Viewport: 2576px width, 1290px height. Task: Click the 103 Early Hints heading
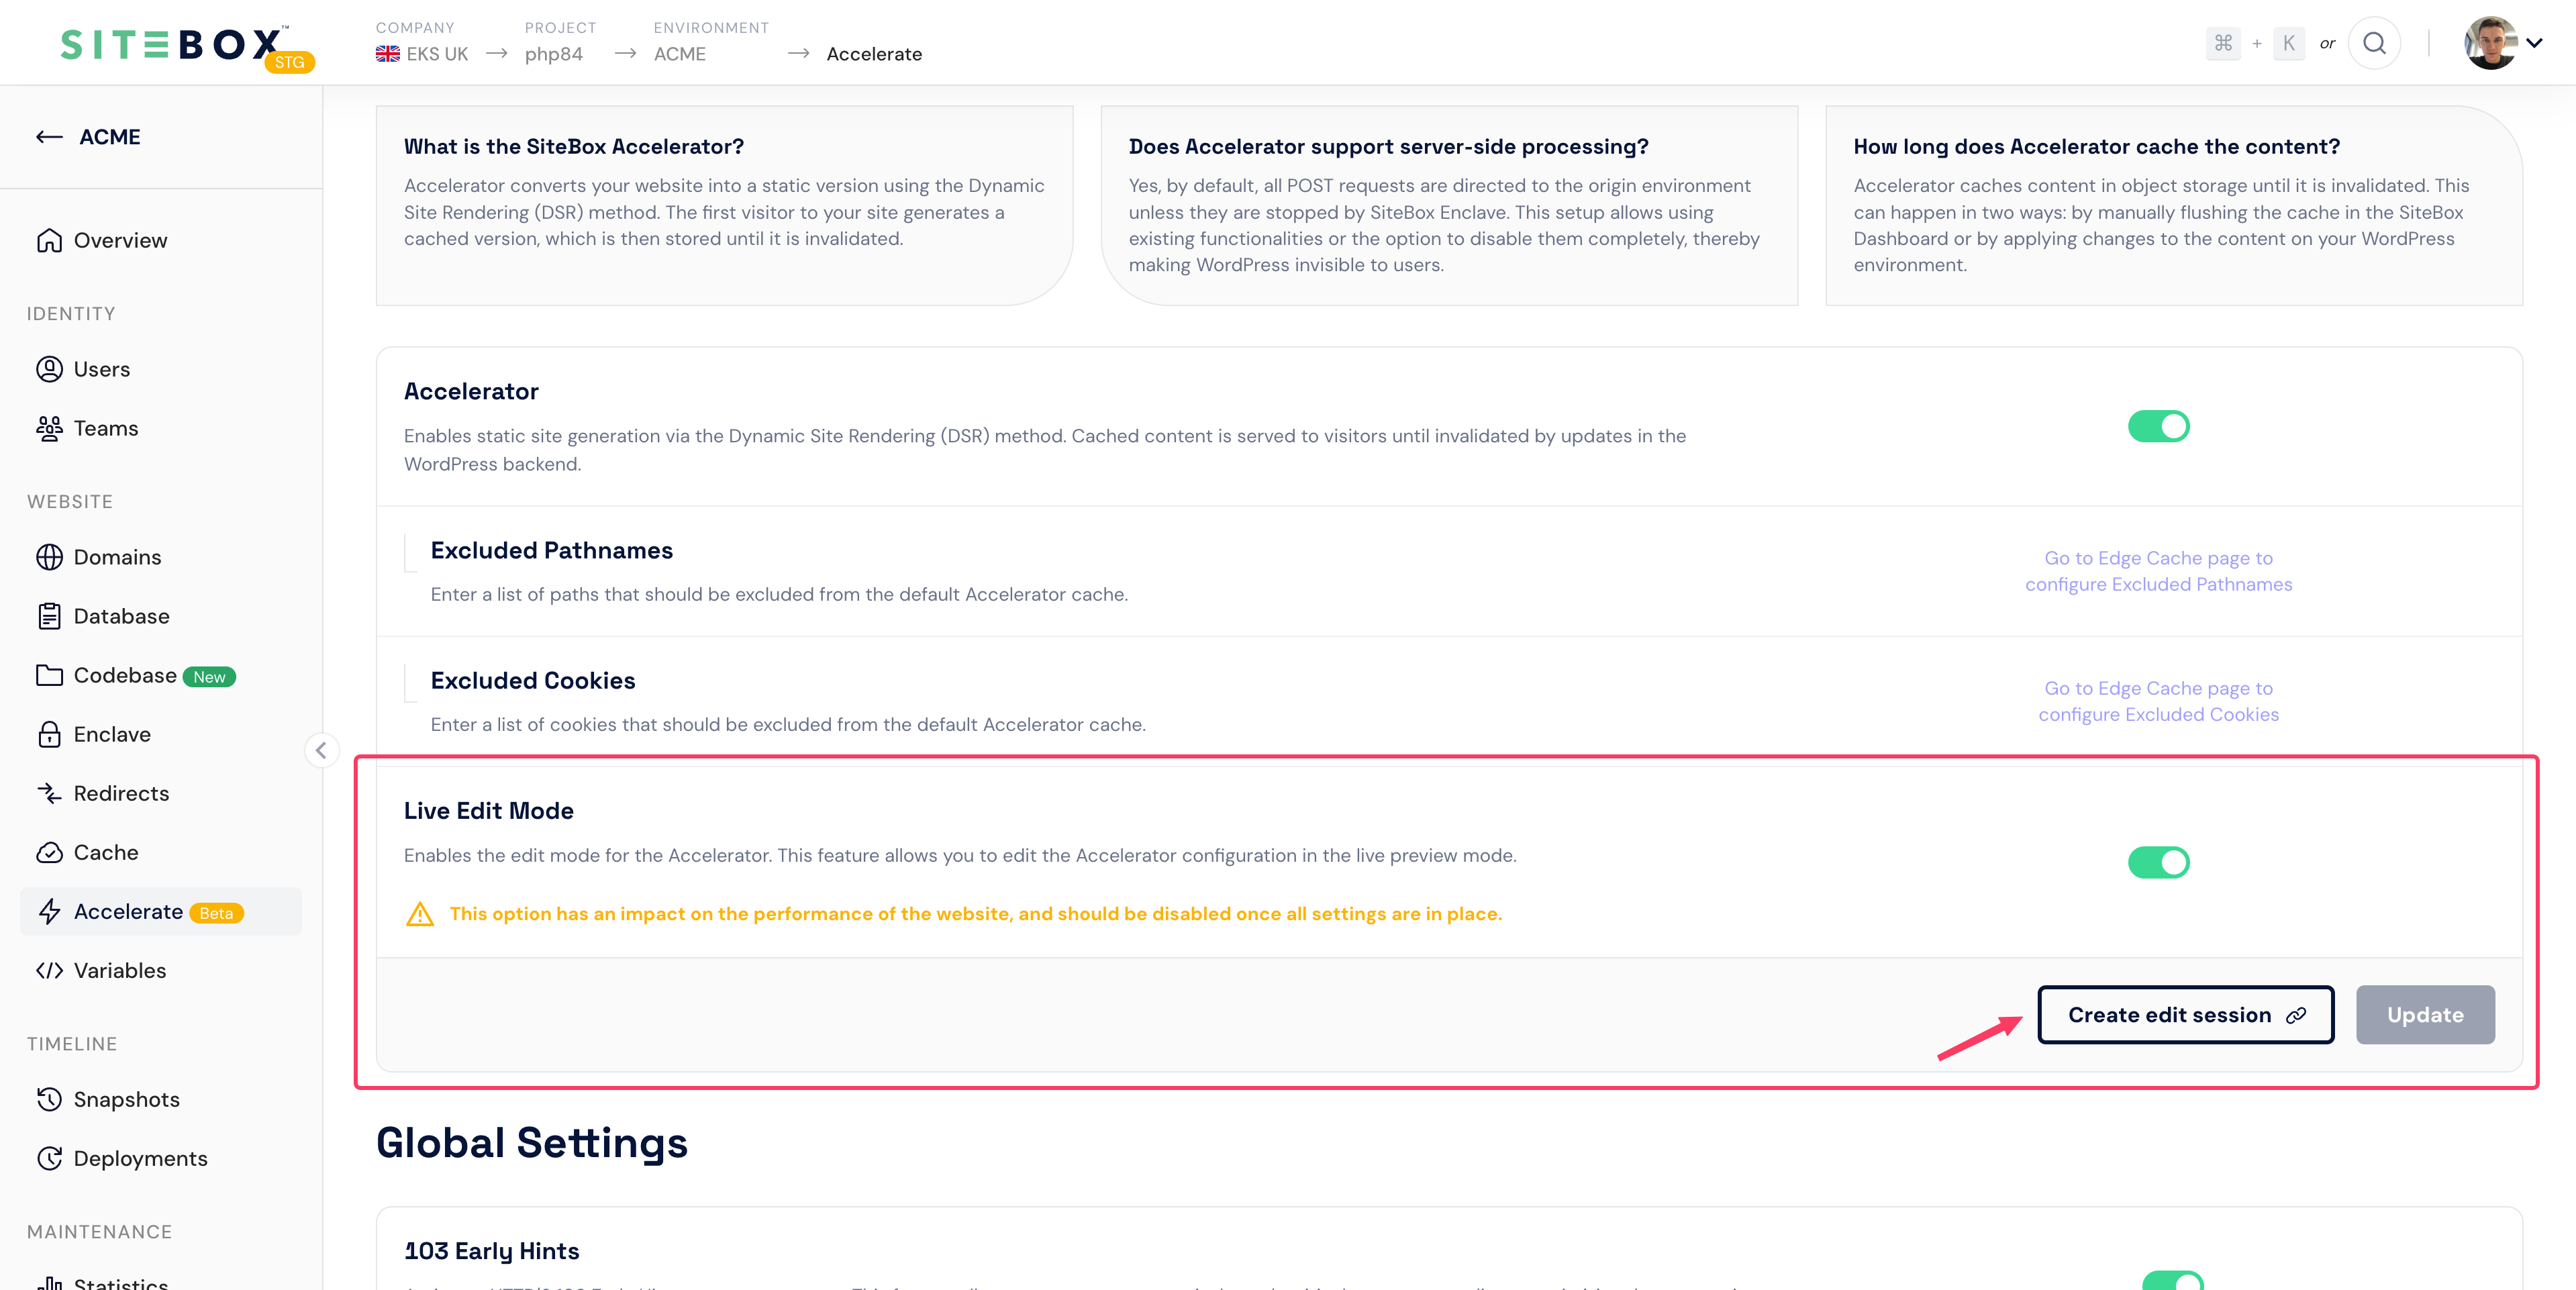(491, 1251)
